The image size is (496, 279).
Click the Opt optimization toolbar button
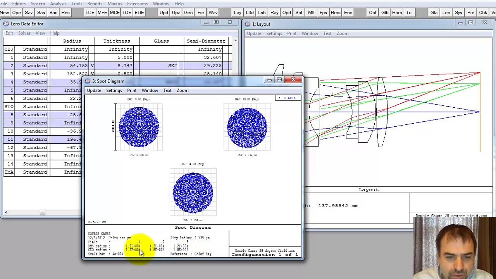373,12
